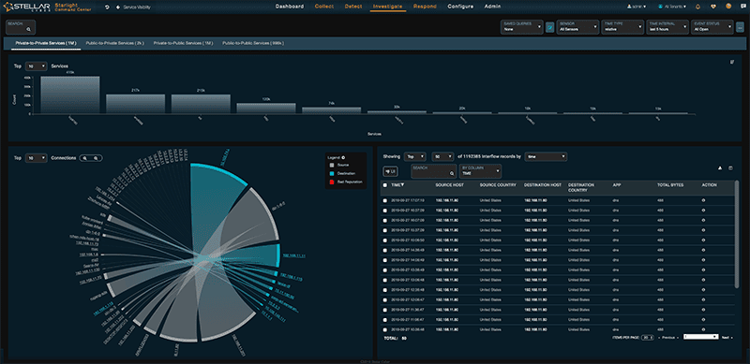Image resolution: width=750 pixels, height=364 pixels.
Task: Open the admin user menu
Action: [x=637, y=7]
